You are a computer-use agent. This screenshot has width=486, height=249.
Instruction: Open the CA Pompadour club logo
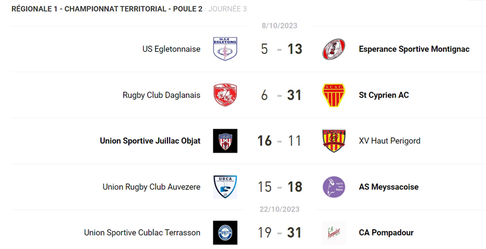[333, 233]
